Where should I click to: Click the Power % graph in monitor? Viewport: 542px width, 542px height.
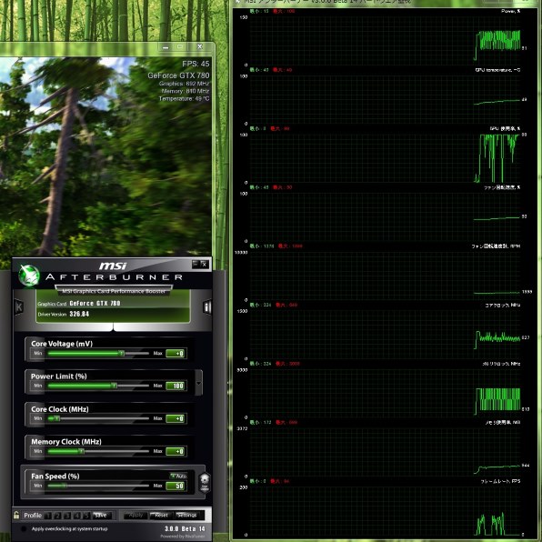click(x=385, y=41)
